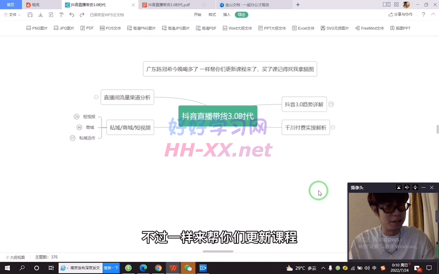Switch to the 稻壳 tab
The width and height of the screenshot is (439, 274).
(42, 5)
